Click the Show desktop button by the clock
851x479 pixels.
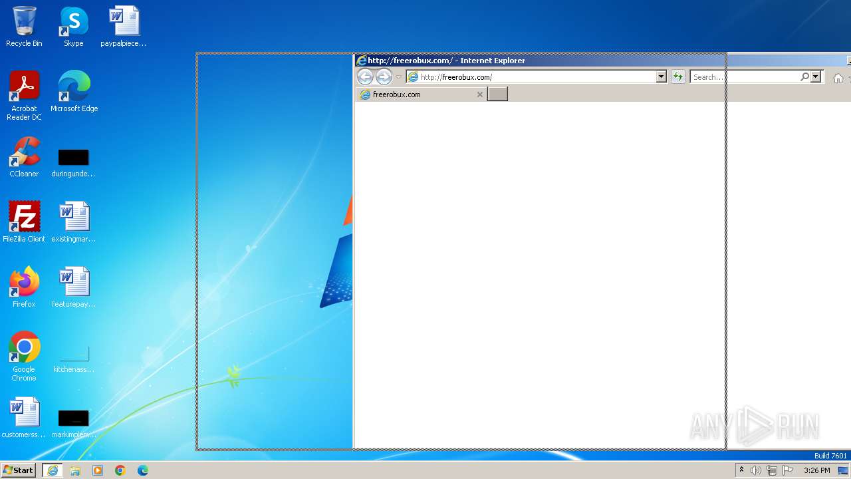tap(843, 470)
